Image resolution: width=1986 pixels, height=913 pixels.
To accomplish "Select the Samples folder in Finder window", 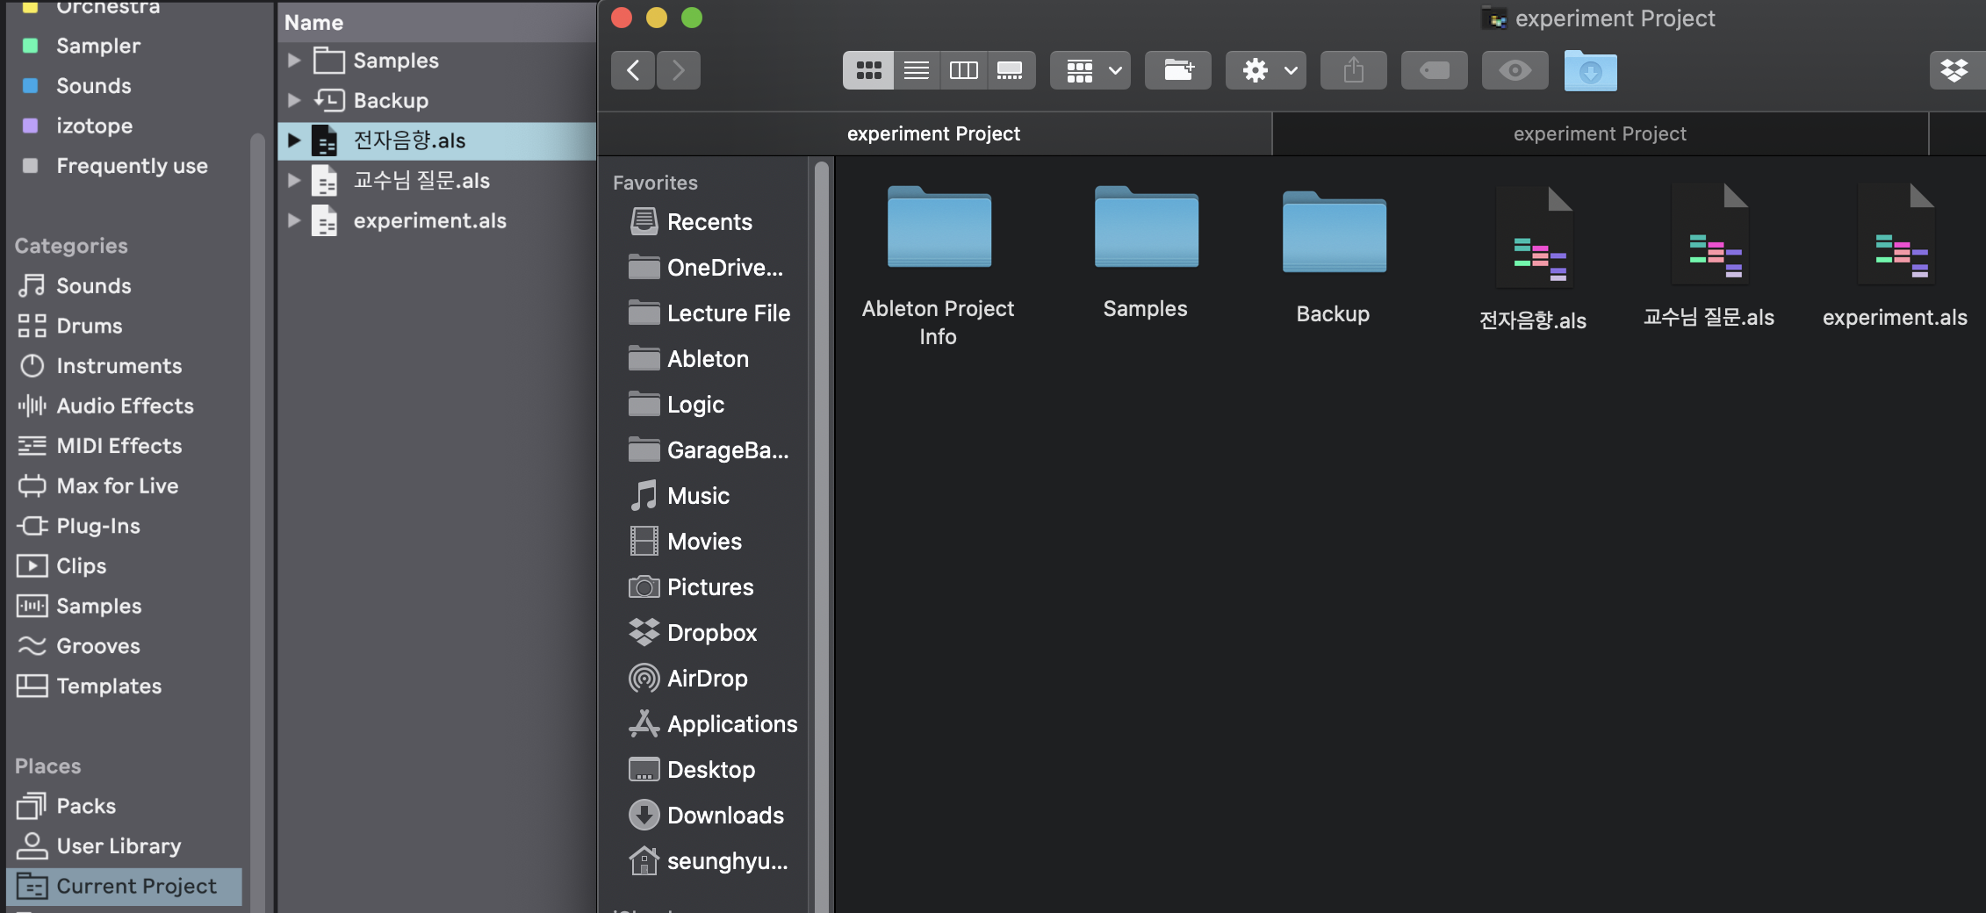I will pos(1146,253).
